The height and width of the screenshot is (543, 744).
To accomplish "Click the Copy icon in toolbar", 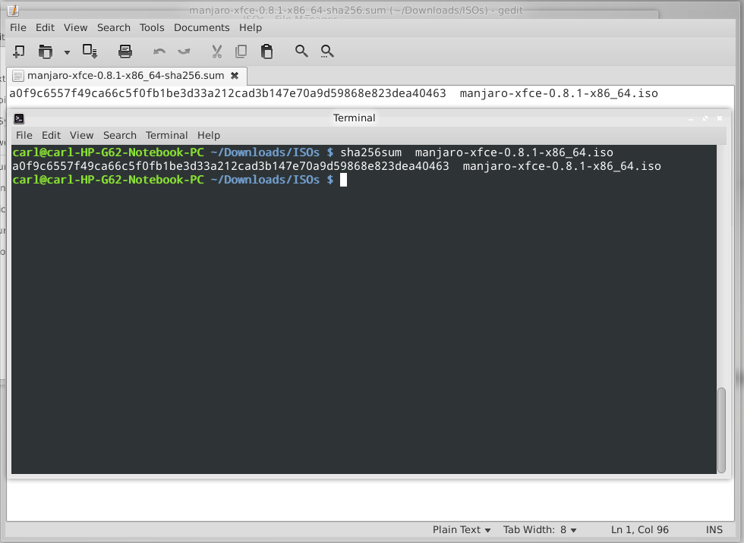I will click(x=241, y=52).
